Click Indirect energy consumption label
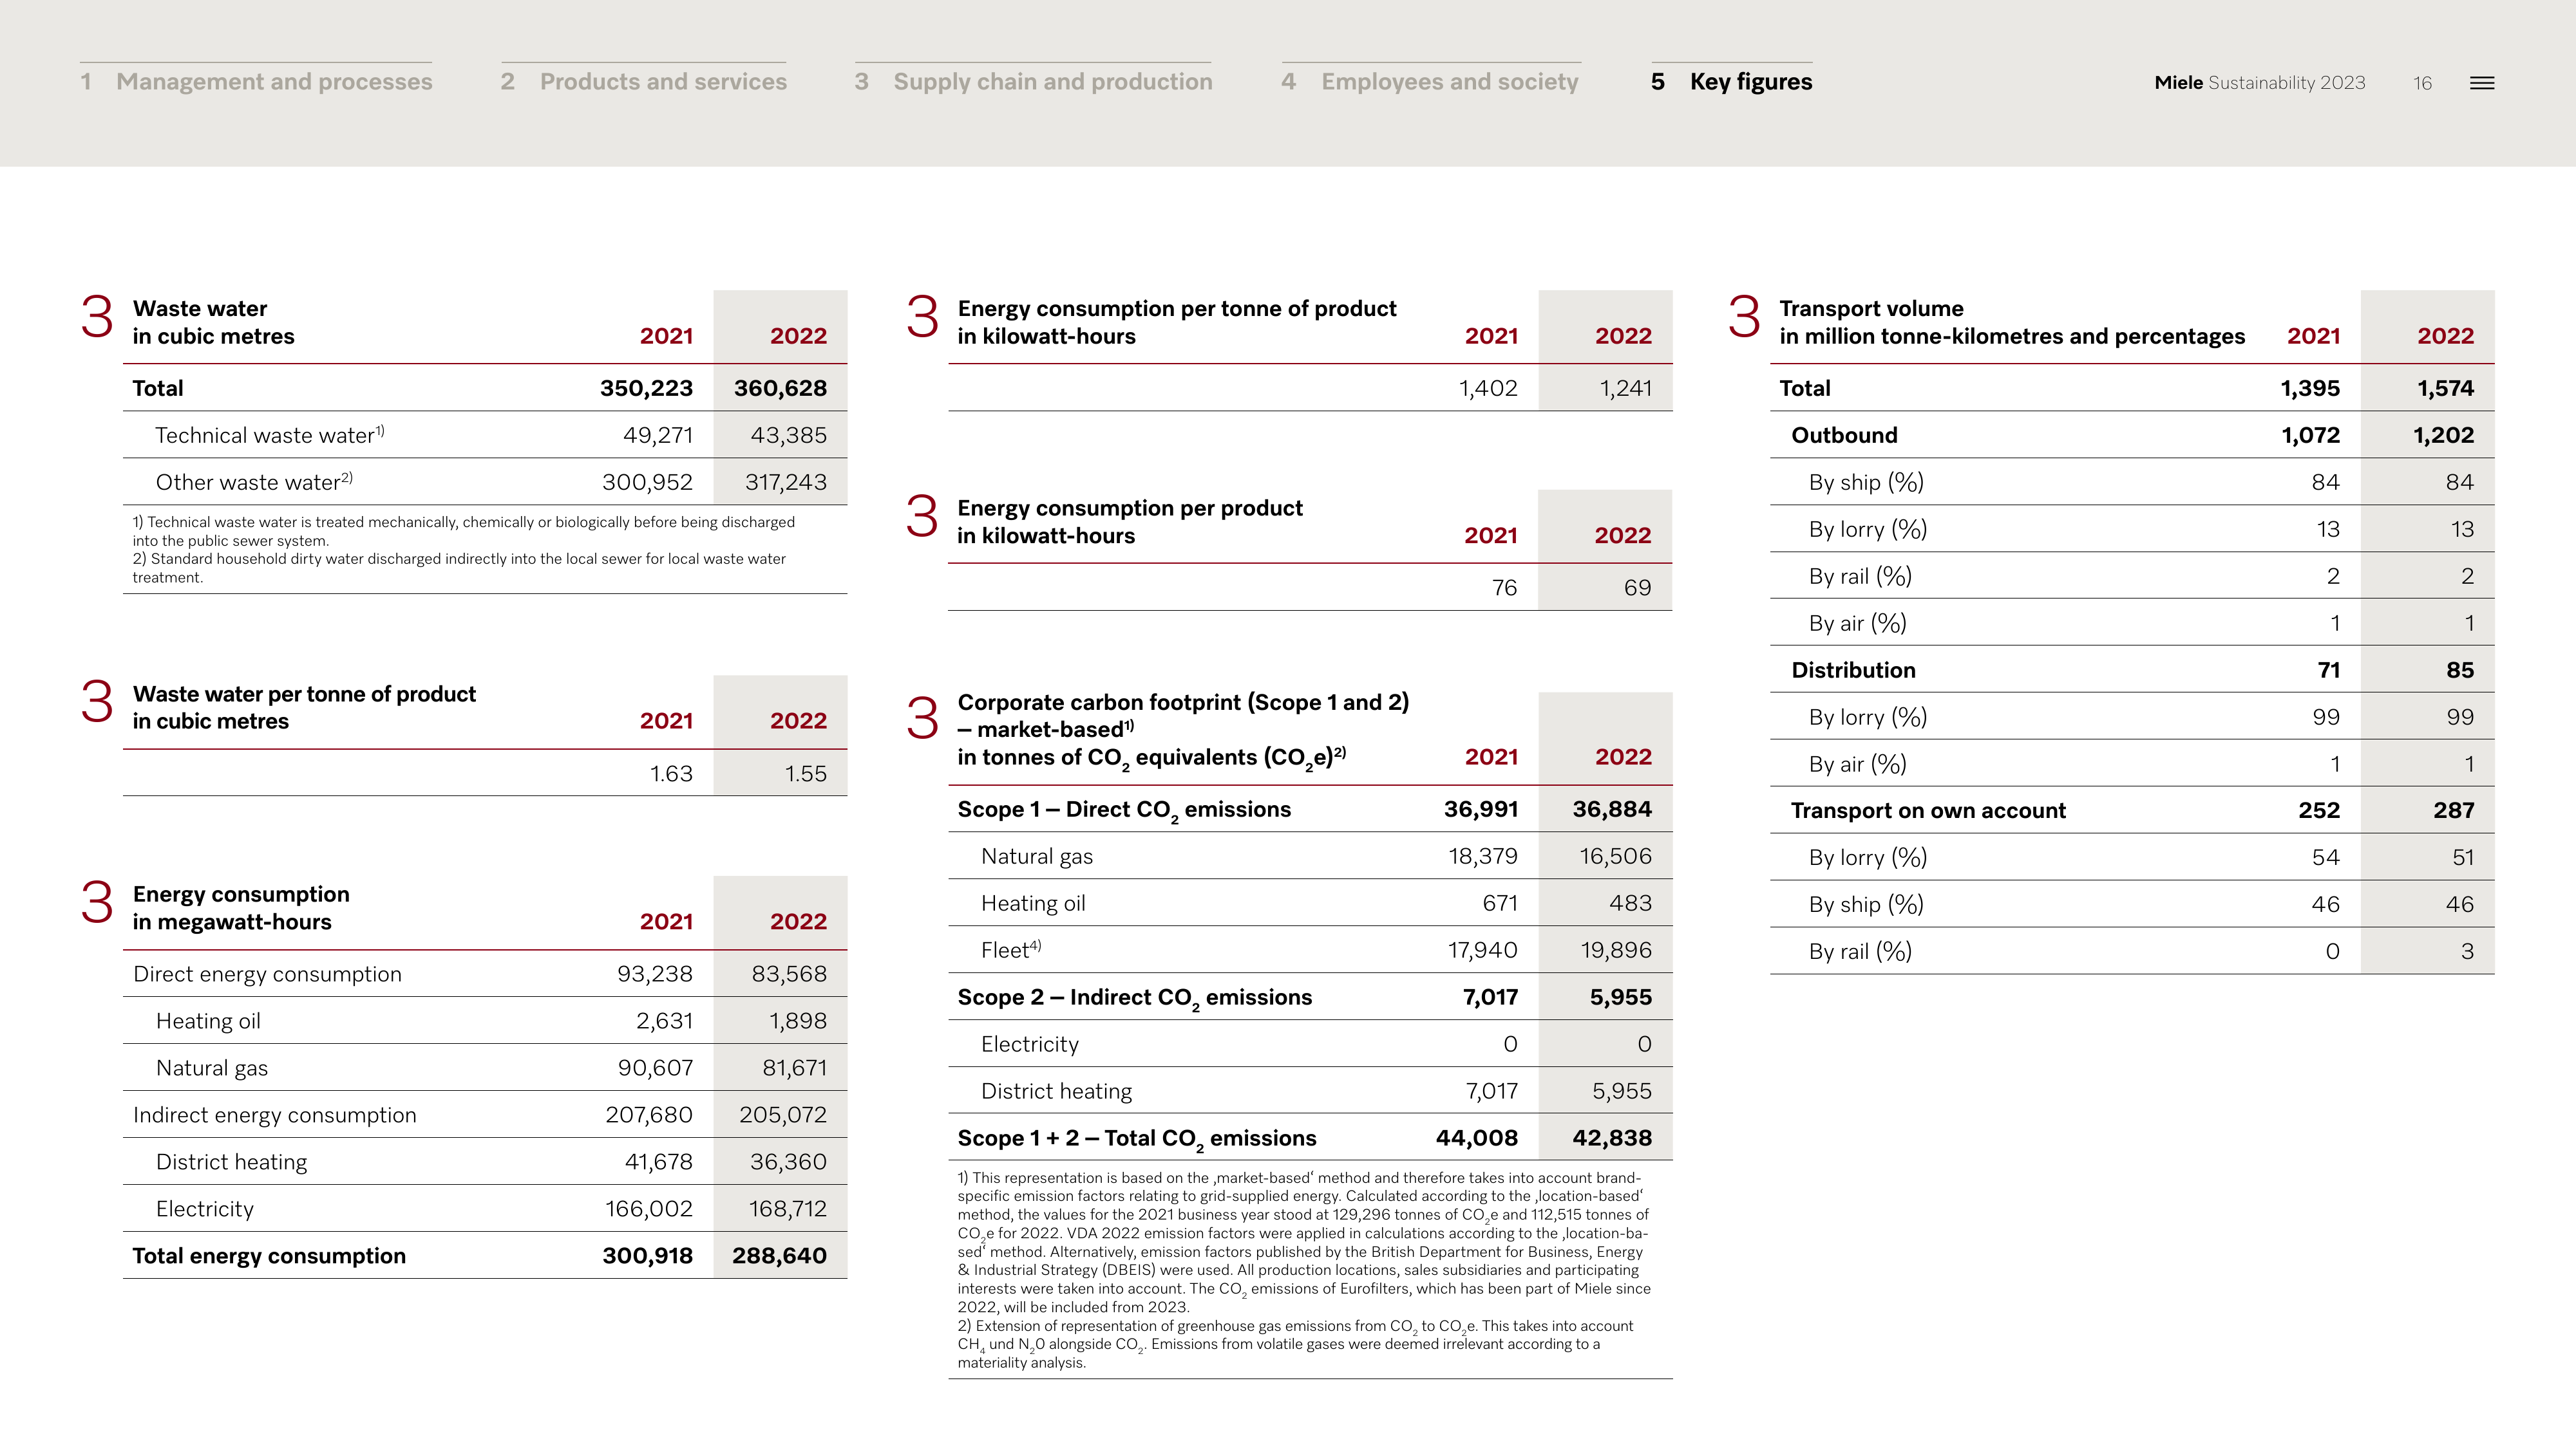Image resolution: width=2576 pixels, height=1448 pixels. coord(274,1115)
